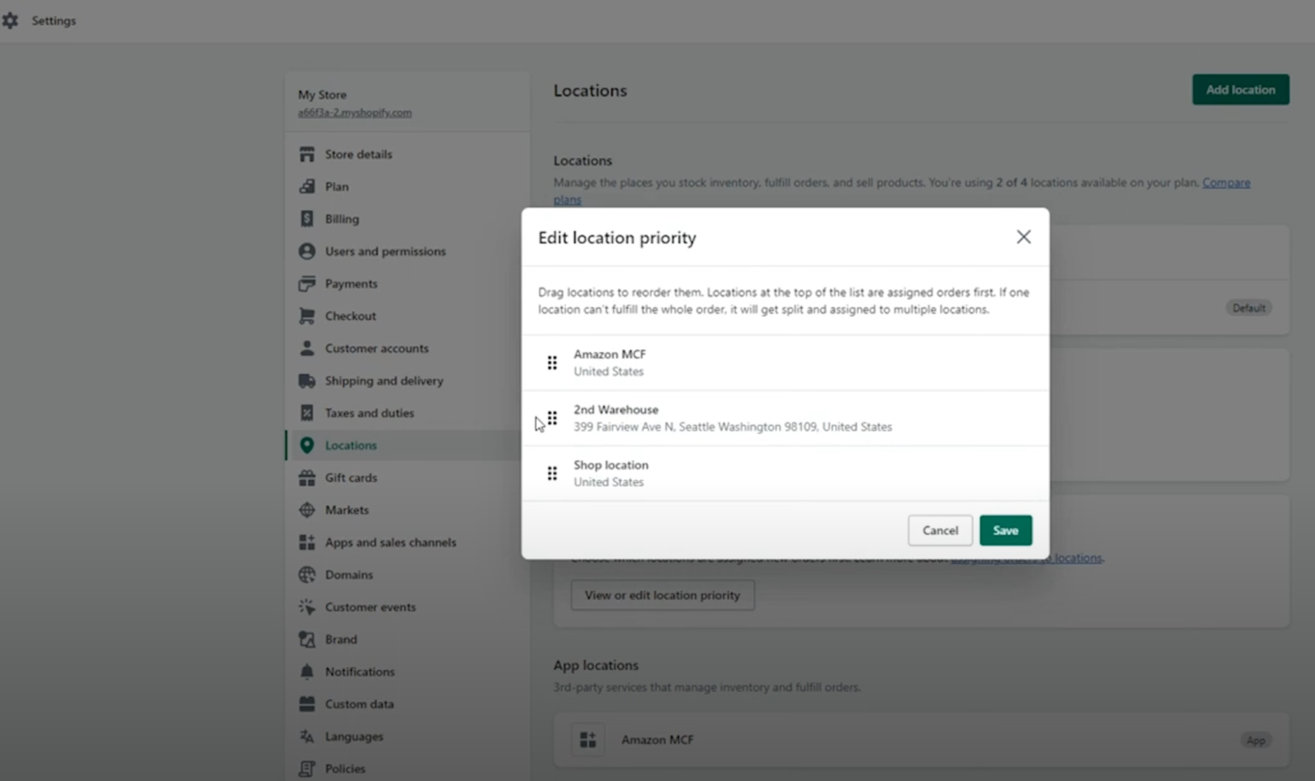1315x781 pixels.
Task: Select the Store details icon in sidebar
Action: [307, 154]
